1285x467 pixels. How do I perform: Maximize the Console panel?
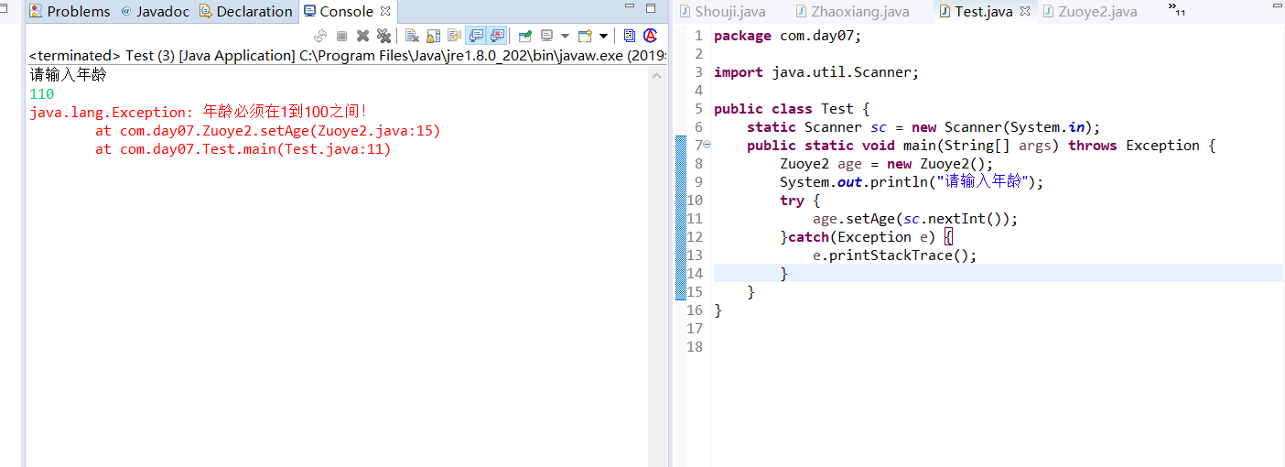[651, 10]
